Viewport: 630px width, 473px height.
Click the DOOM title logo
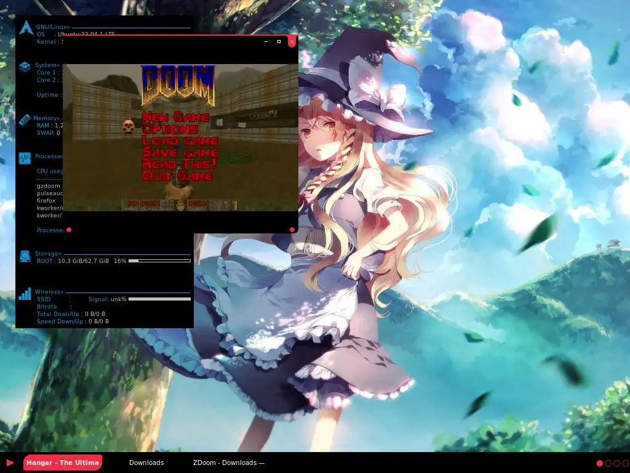[178, 86]
